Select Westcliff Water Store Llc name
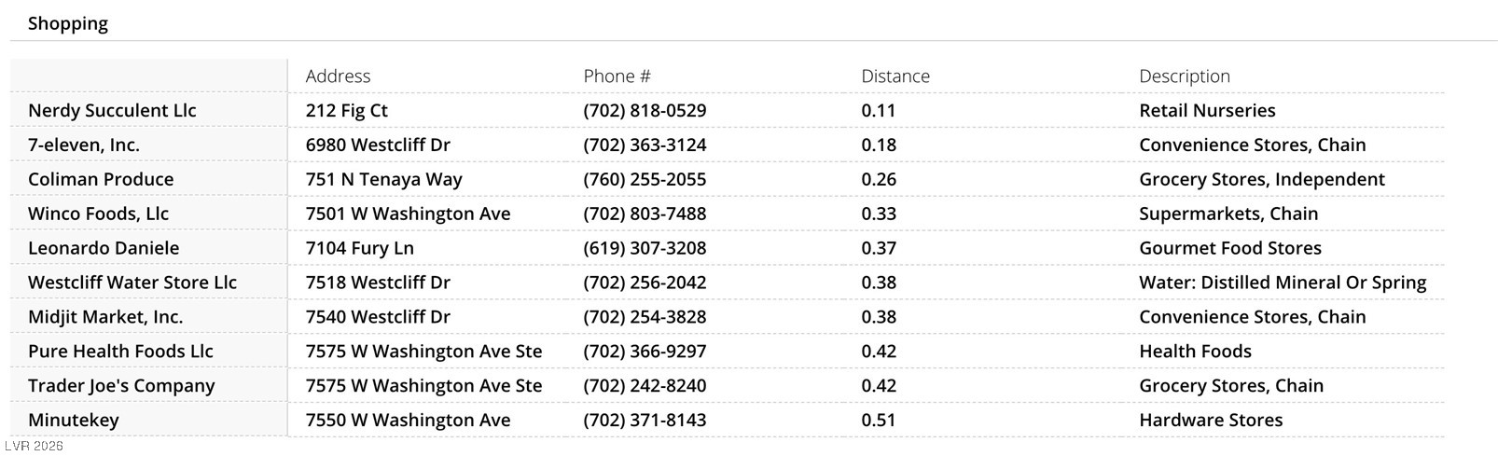This screenshot has height=456, width=1498. [132, 283]
